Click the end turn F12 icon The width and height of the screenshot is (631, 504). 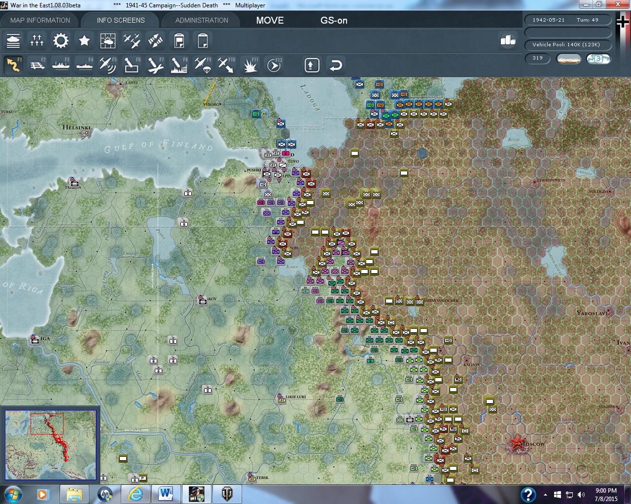point(274,65)
